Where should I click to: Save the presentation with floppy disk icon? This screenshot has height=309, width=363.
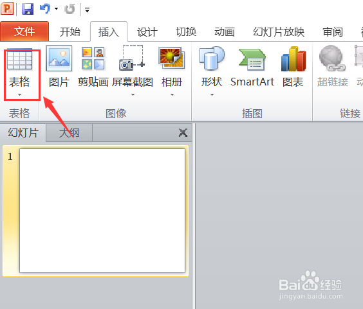[x=28, y=9]
